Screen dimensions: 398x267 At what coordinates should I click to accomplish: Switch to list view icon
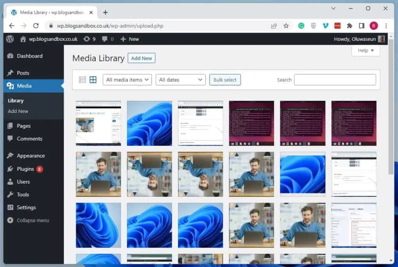click(82, 80)
